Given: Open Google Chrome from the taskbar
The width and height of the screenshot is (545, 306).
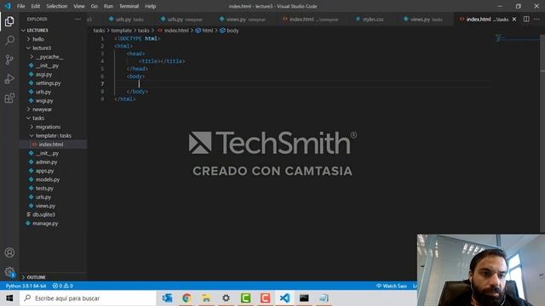Looking at the screenshot, I should pyautogui.click(x=186, y=298).
